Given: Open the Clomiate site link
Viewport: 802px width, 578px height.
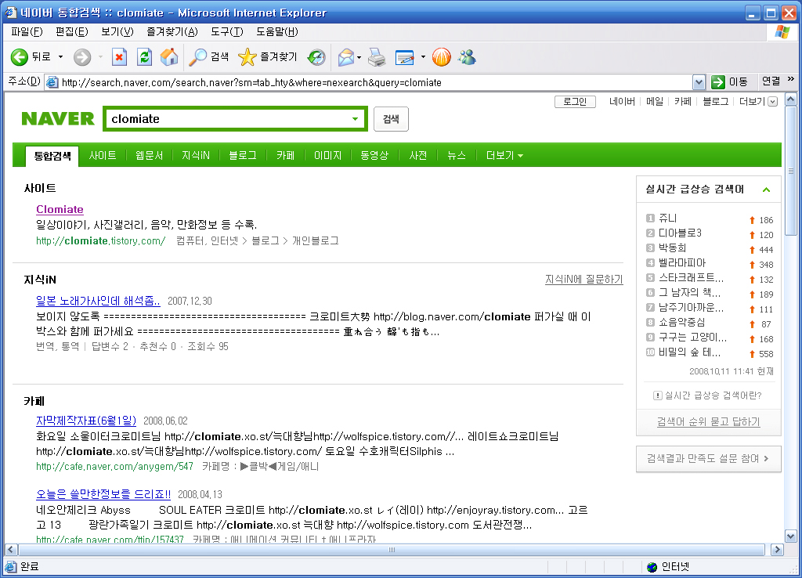Looking at the screenshot, I should point(60,209).
